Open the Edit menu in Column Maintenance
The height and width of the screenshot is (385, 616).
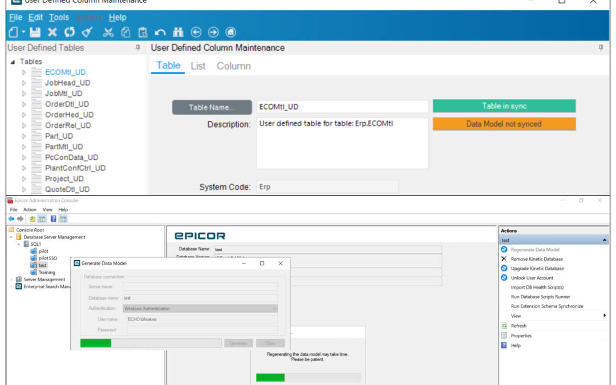click(35, 17)
